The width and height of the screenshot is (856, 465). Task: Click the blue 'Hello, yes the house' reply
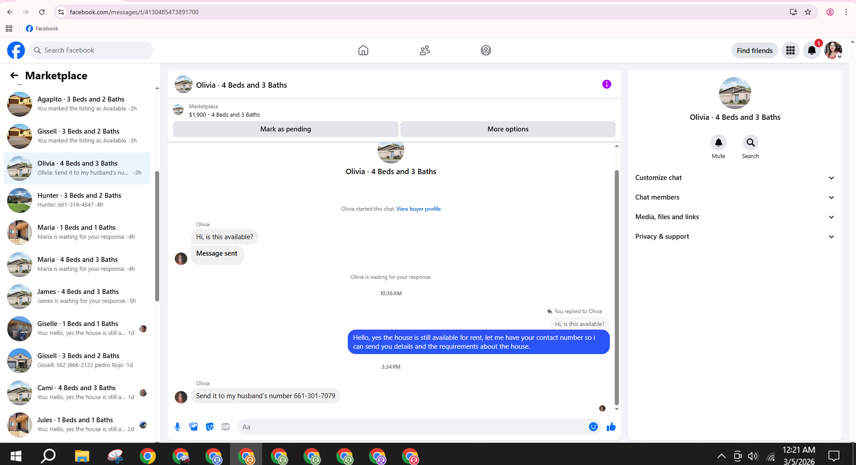pos(478,342)
